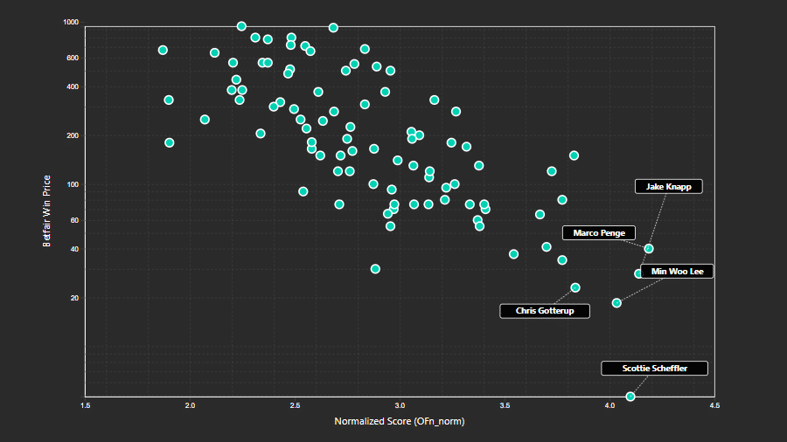The image size is (787, 442).
Task: Select the 40 tick label on y-axis
Action: pyautogui.click(x=74, y=250)
